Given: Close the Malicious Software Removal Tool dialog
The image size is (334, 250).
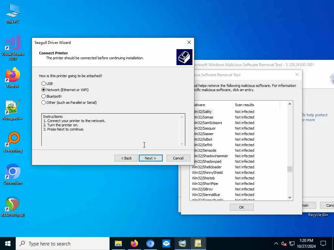Looking at the screenshot, I should [297, 75].
